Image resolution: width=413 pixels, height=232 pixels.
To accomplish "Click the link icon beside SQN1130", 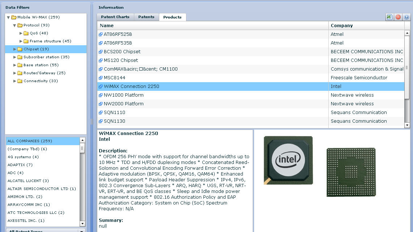I will tap(101, 121).
